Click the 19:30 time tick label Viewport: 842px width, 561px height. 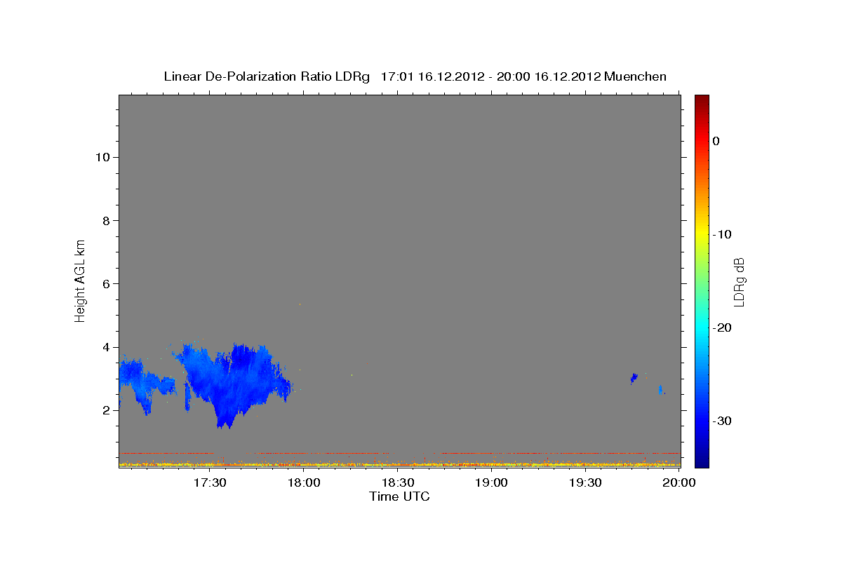tap(584, 482)
